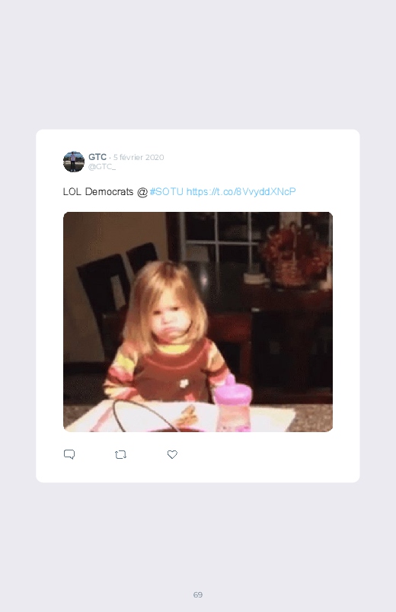Screen dimensions: 396x612
Task: Follow the t.co/8VvyddXNcP link
Action: point(241,191)
